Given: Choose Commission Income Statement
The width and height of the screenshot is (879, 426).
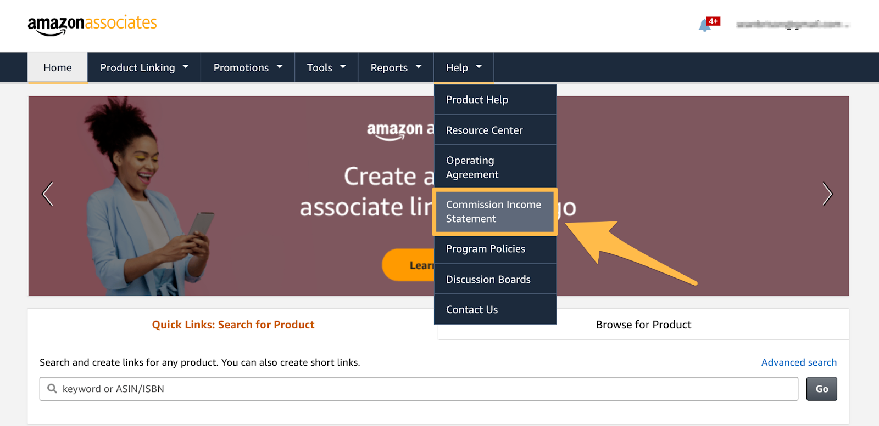Looking at the screenshot, I should [x=495, y=212].
